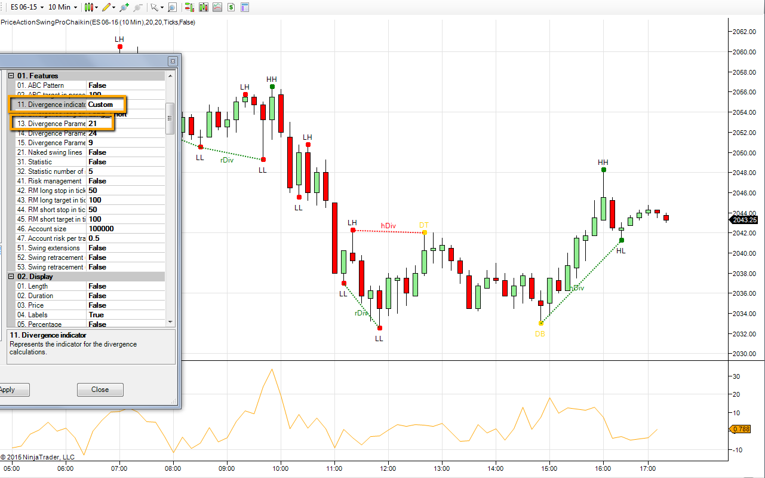Viewport: 765px width, 478px height.
Task: Open the pencil drawing tools menu
Action: 109,7
